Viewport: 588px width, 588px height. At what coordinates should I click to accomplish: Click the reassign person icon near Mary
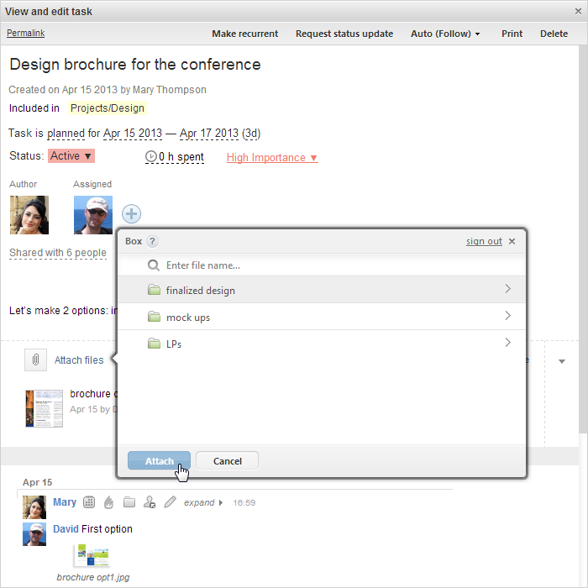click(x=150, y=502)
